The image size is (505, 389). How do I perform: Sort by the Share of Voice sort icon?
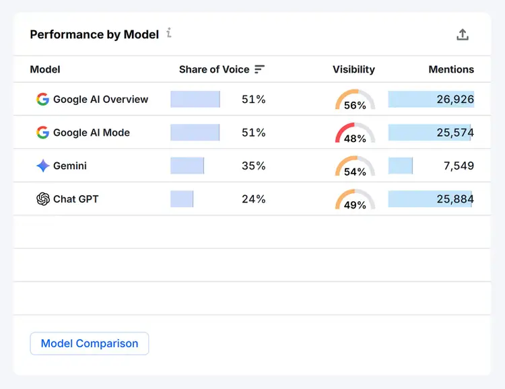point(259,69)
